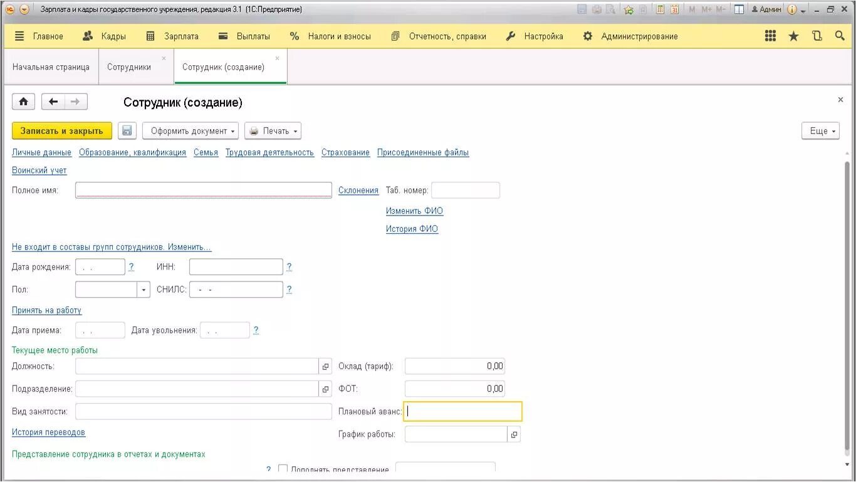Go back with left arrow button

point(53,102)
